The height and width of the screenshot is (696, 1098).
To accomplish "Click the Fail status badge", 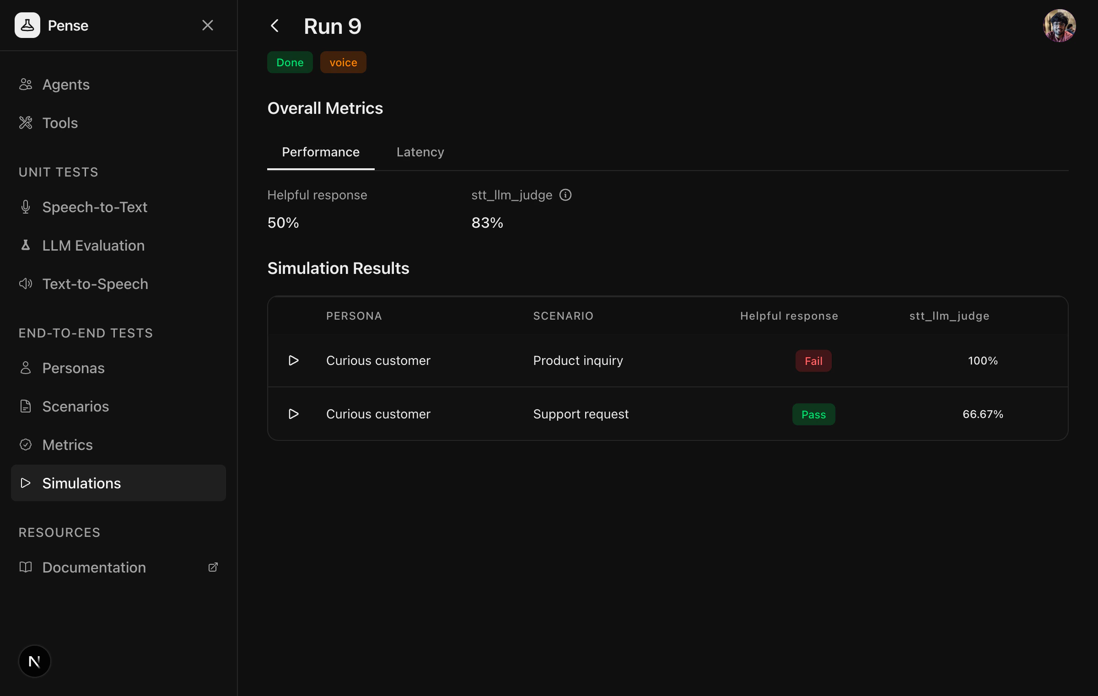I will coord(813,361).
